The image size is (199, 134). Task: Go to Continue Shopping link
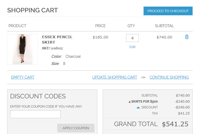[x=169, y=77]
